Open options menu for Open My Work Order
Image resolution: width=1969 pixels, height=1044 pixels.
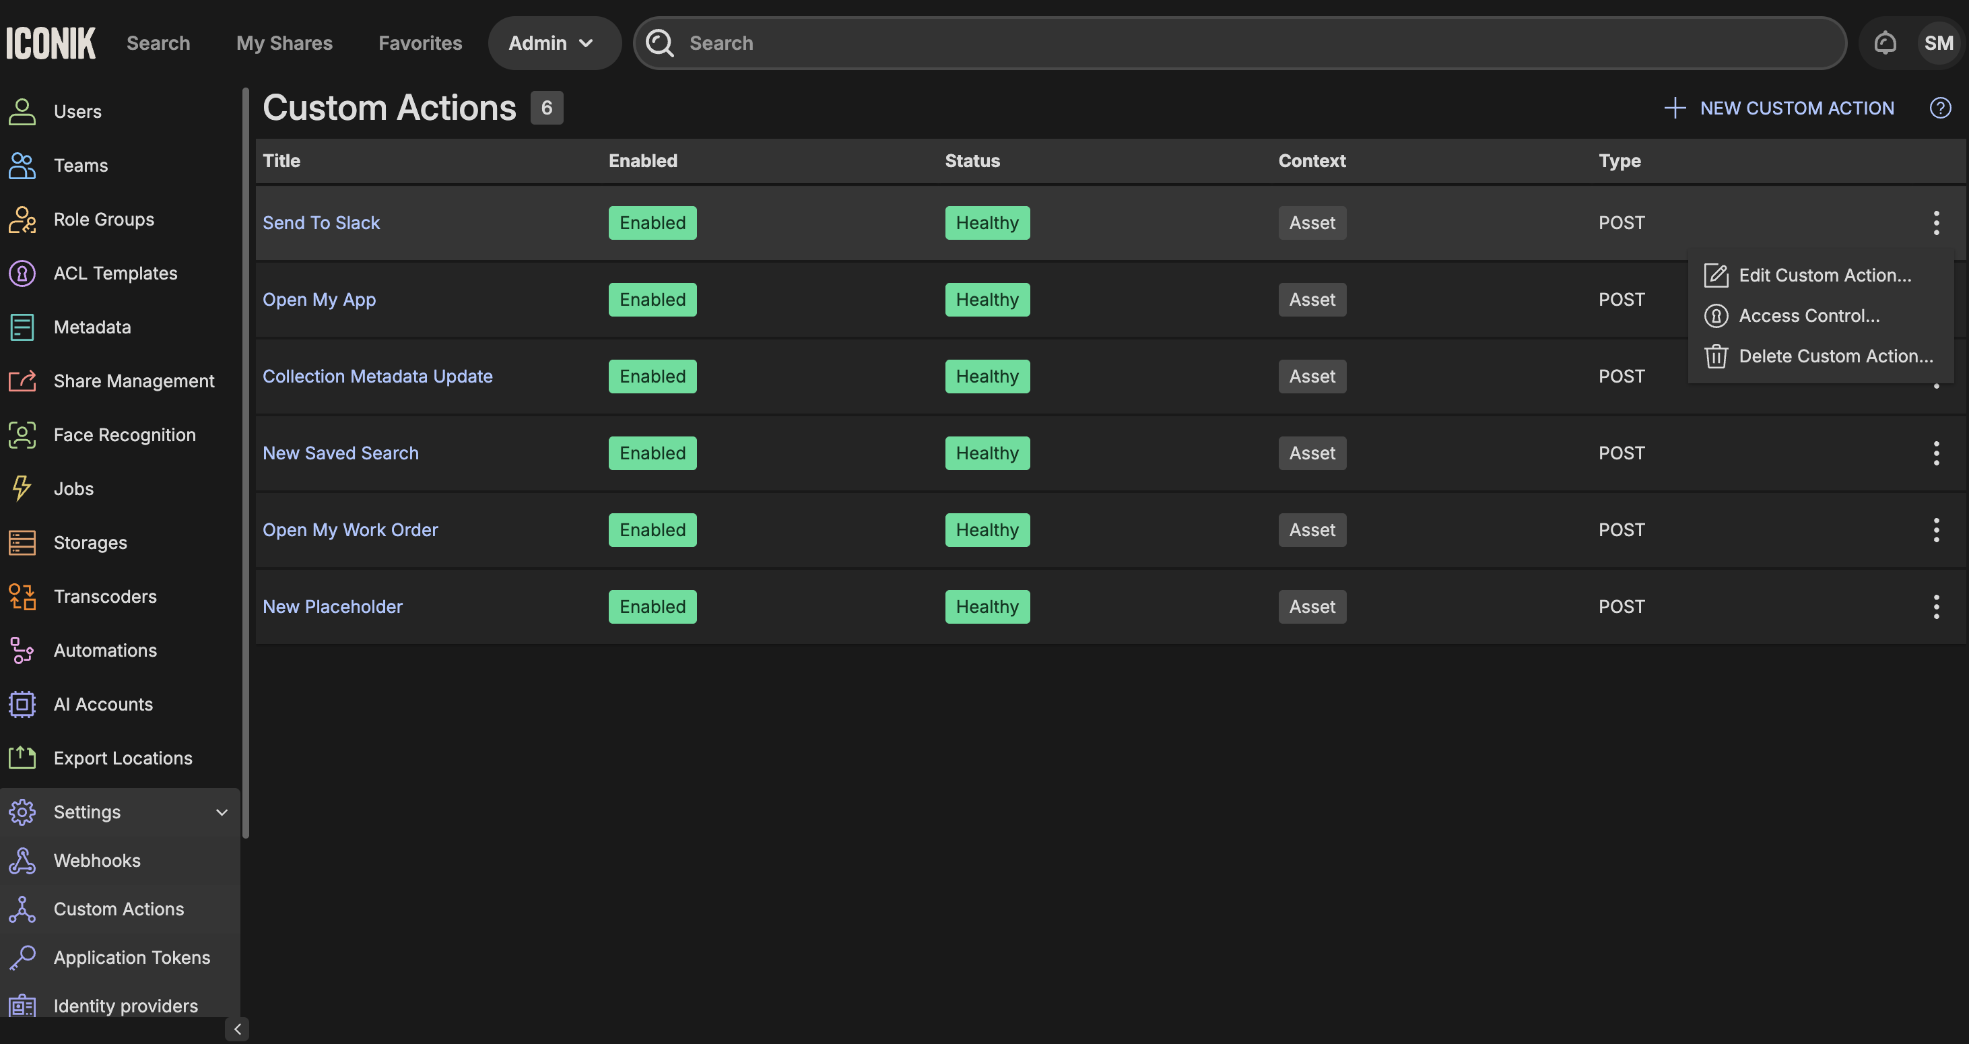tap(1935, 529)
